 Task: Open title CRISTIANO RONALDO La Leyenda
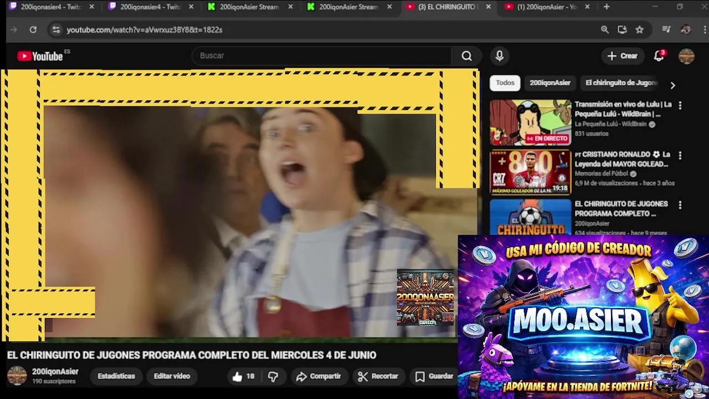tap(623, 159)
